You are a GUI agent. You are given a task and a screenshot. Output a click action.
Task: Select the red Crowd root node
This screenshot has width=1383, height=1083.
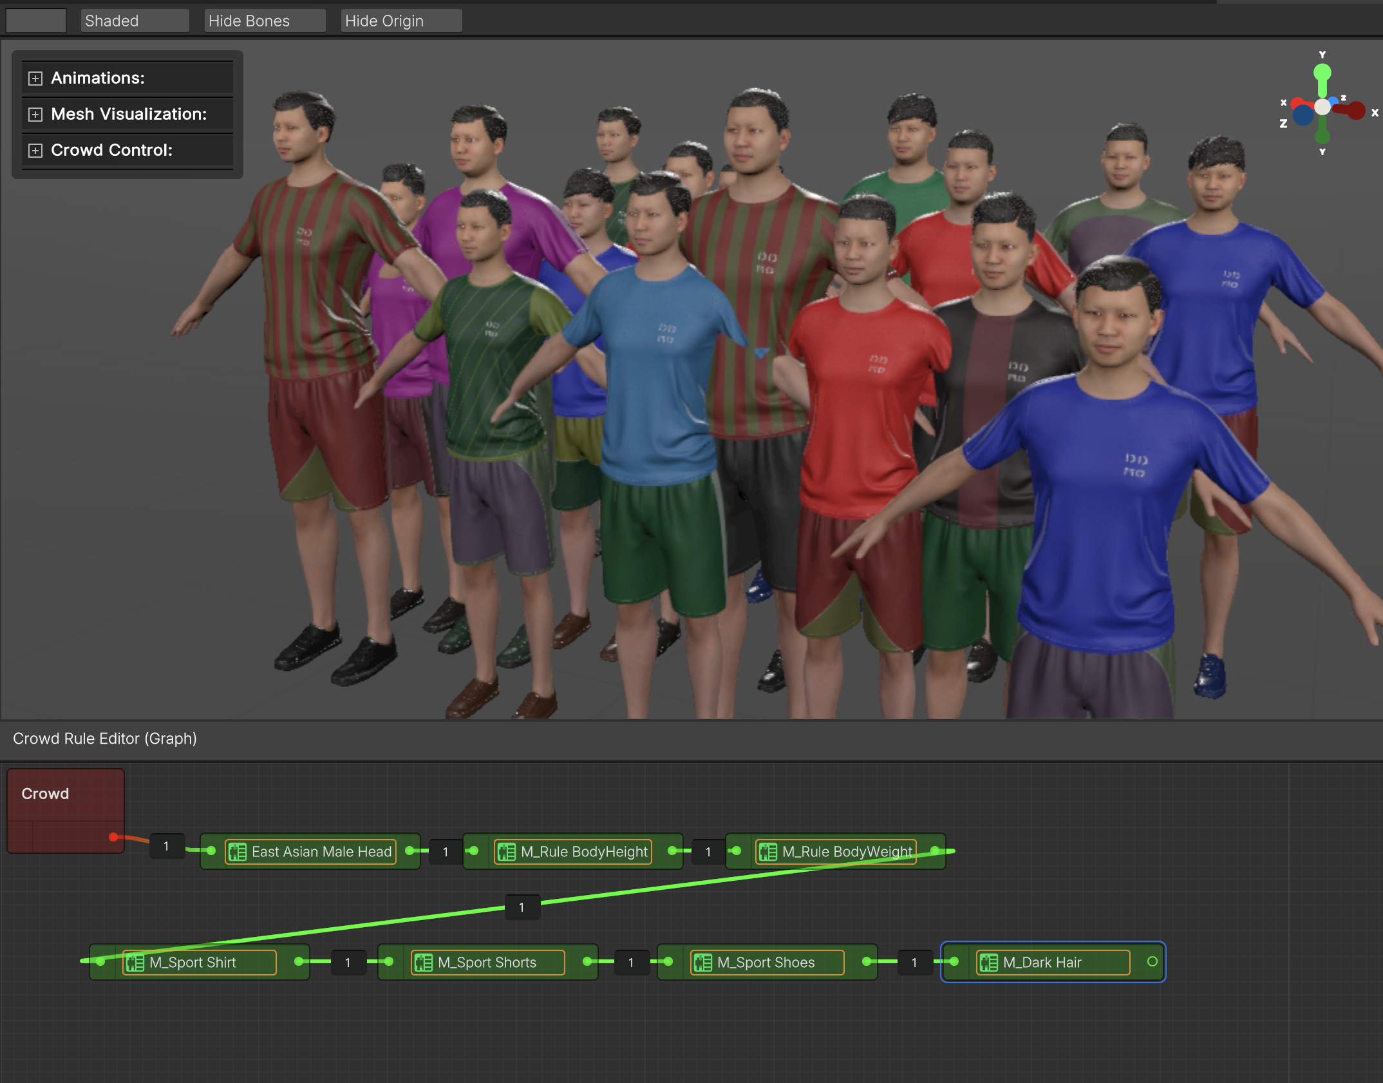(x=64, y=798)
